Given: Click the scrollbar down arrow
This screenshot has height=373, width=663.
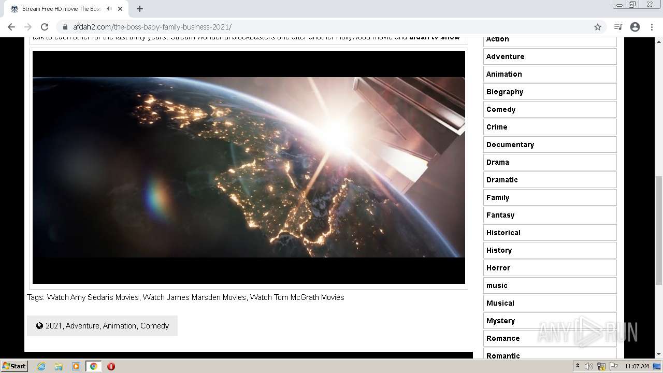Looking at the screenshot, I should [x=658, y=354].
